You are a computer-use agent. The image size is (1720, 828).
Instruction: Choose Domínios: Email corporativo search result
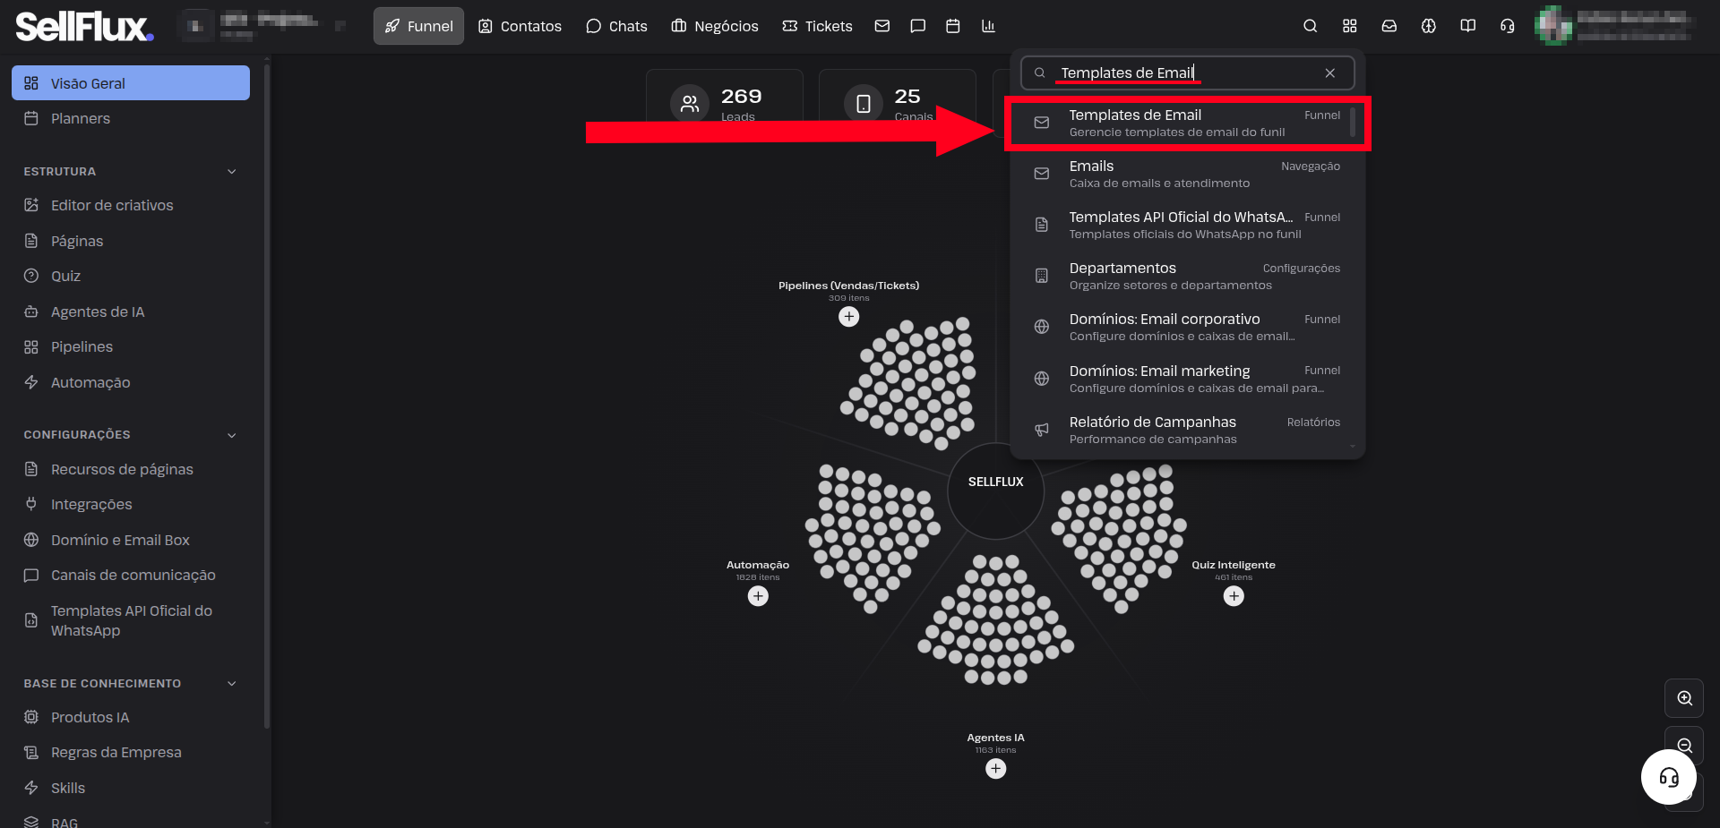[1187, 327]
